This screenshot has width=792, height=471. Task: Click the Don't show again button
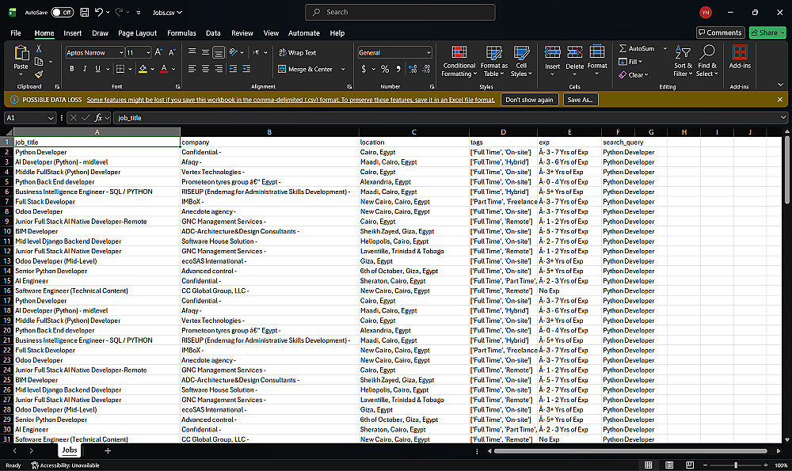529,100
